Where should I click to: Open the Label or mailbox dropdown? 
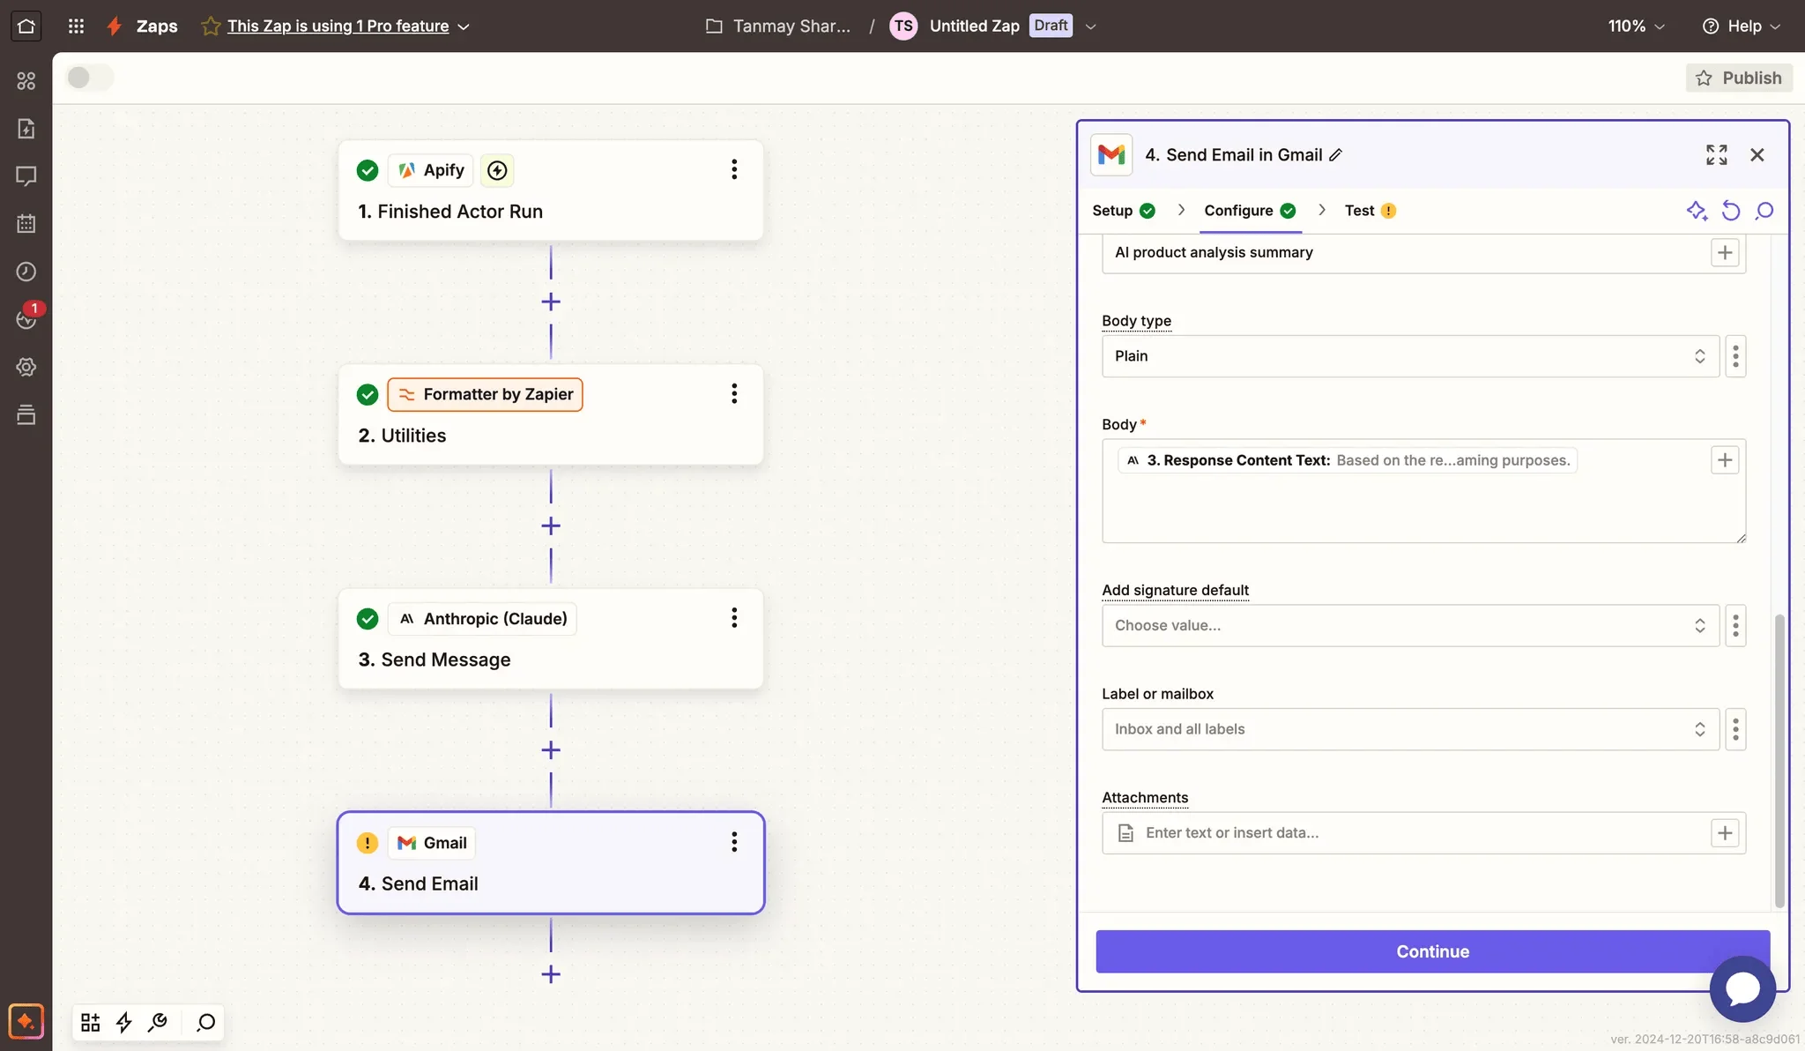coord(1409,729)
